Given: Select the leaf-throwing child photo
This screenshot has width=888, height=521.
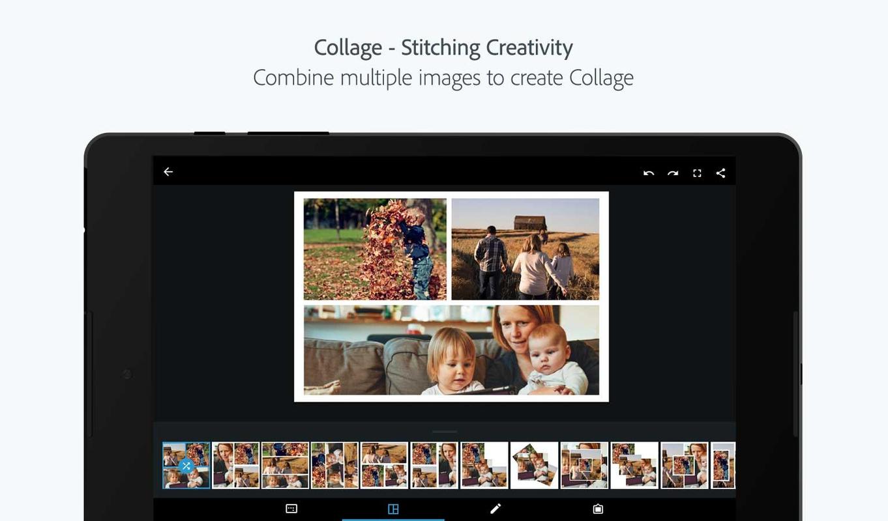Looking at the screenshot, I should point(375,249).
